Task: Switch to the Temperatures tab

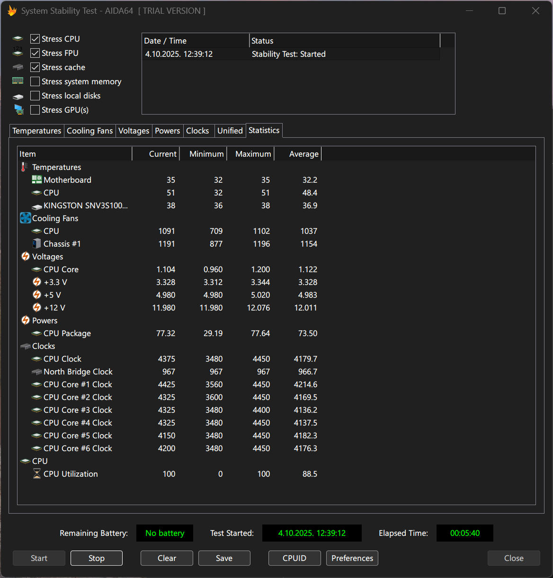Action: point(36,131)
